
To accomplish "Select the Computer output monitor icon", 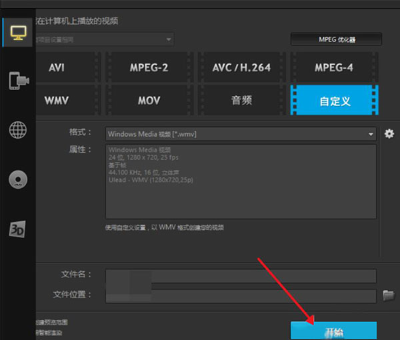I will (18, 33).
